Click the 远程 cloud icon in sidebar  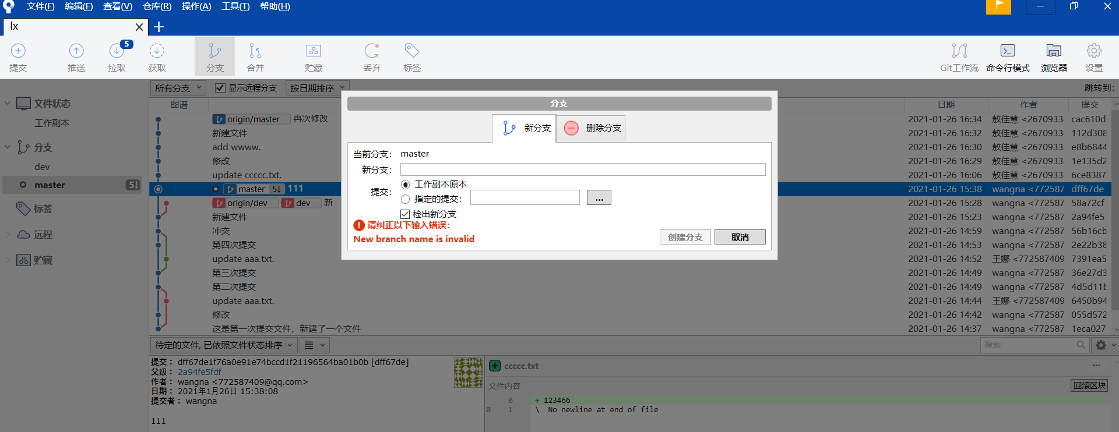tap(23, 234)
